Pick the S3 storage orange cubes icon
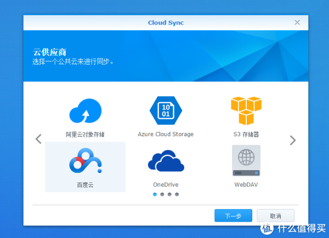Image resolution: width=329 pixels, height=238 pixels. tap(246, 111)
